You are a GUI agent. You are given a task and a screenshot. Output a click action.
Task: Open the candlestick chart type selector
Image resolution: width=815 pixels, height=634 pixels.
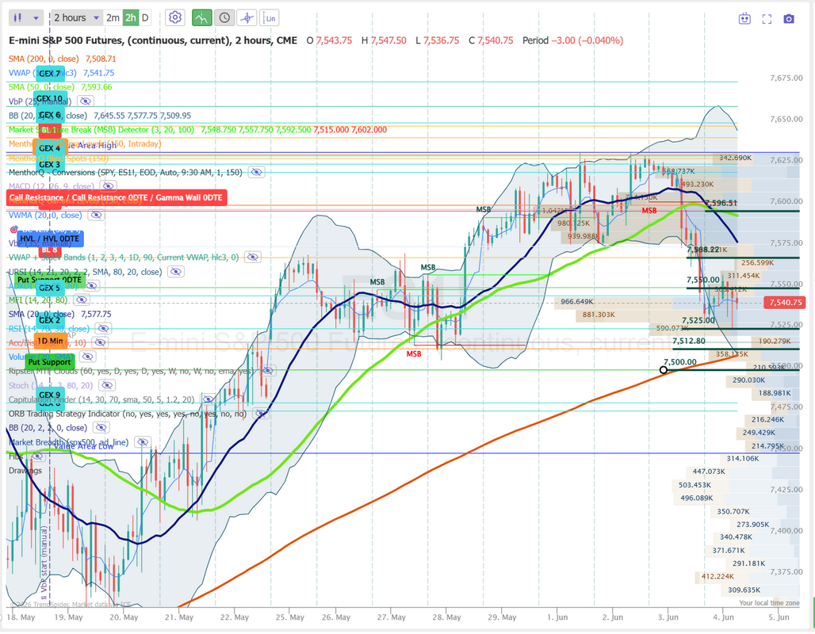17,17
